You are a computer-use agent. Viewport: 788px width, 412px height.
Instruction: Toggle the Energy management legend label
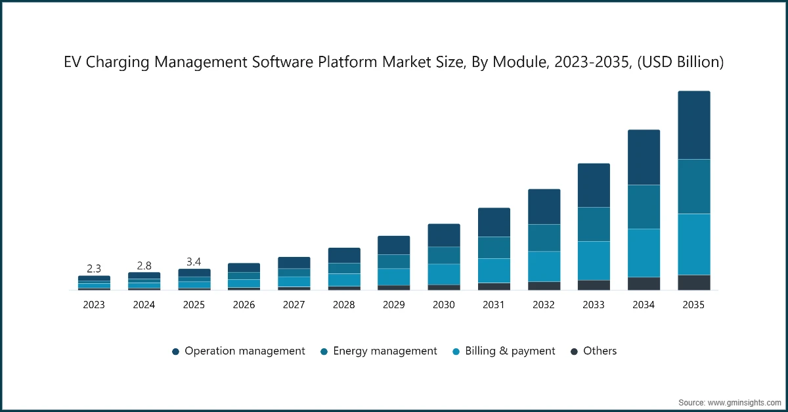(x=385, y=351)
